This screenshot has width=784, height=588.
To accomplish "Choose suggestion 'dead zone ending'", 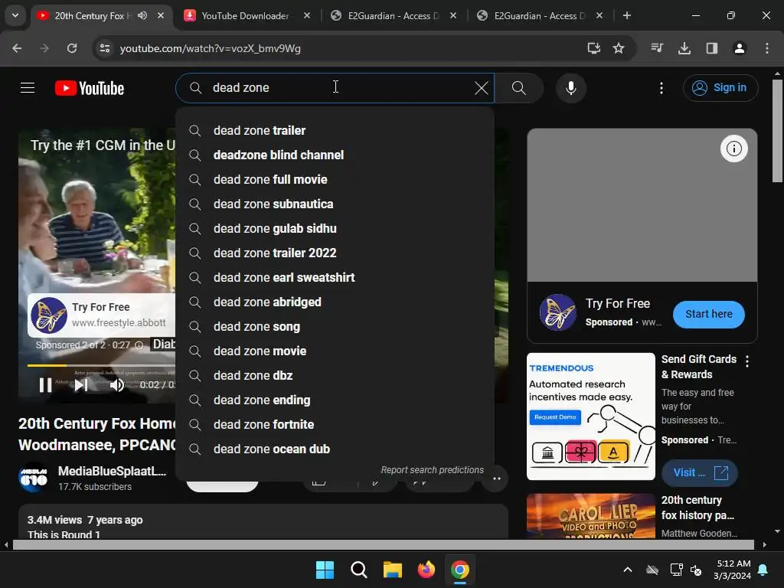I will coord(335,400).
